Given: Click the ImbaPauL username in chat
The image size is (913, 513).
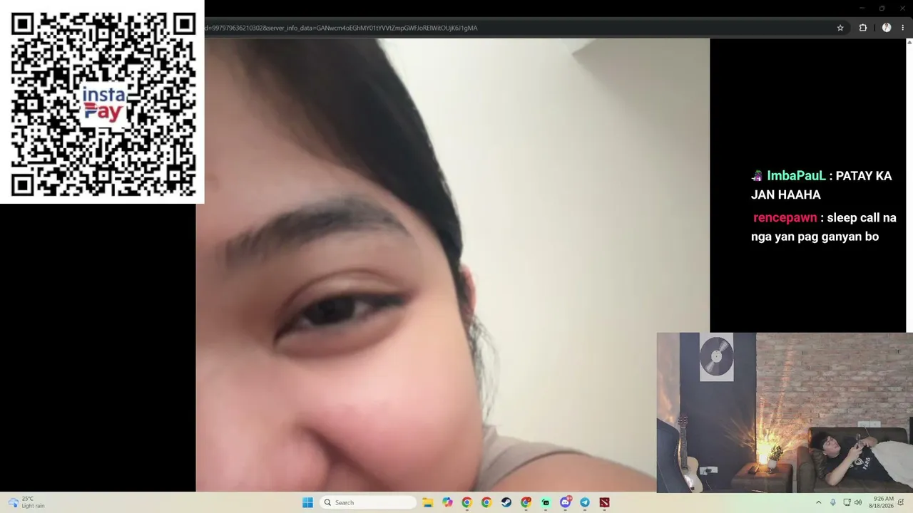Looking at the screenshot, I should [x=796, y=176].
